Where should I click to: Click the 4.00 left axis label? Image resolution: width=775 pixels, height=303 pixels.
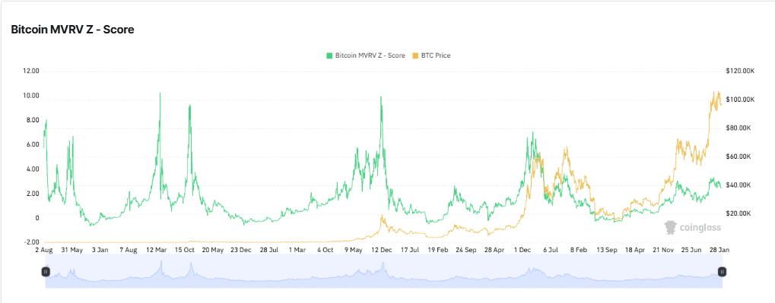pyautogui.click(x=32, y=169)
